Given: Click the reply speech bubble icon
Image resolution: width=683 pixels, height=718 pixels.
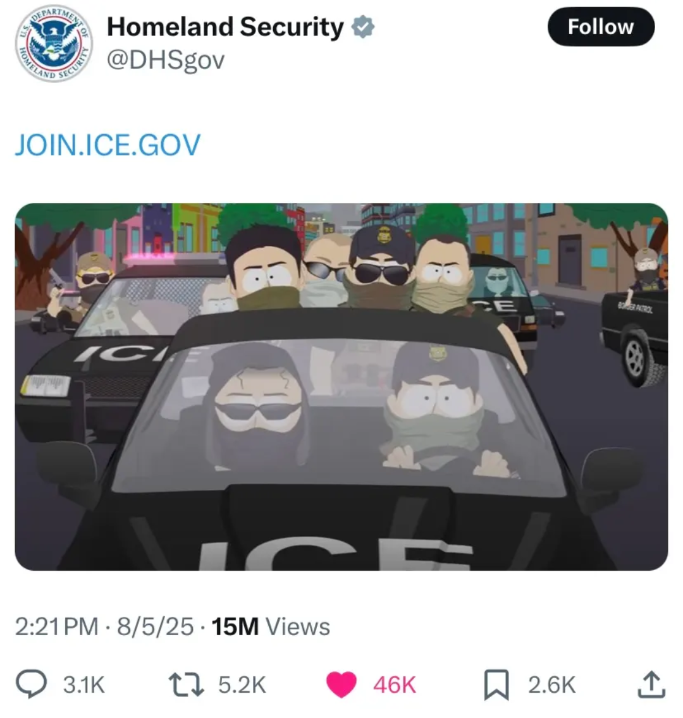Looking at the screenshot, I should [31, 684].
